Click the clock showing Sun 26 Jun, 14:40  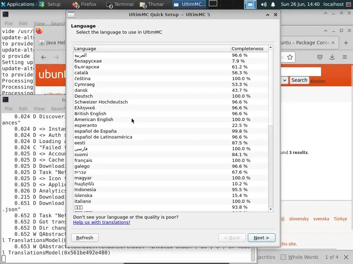[300, 4]
